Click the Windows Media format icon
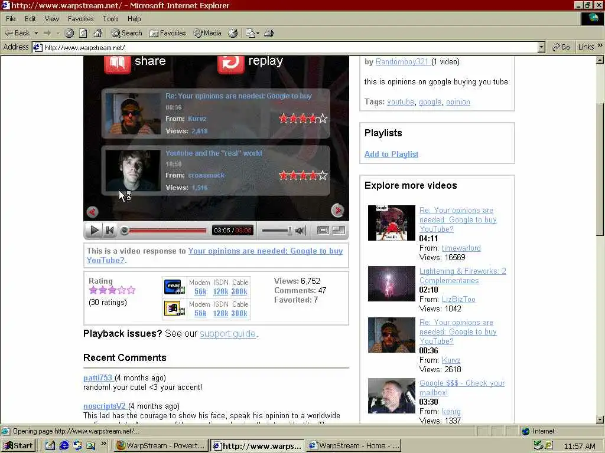This screenshot has width=605, height=453. [x=174, y=308]
